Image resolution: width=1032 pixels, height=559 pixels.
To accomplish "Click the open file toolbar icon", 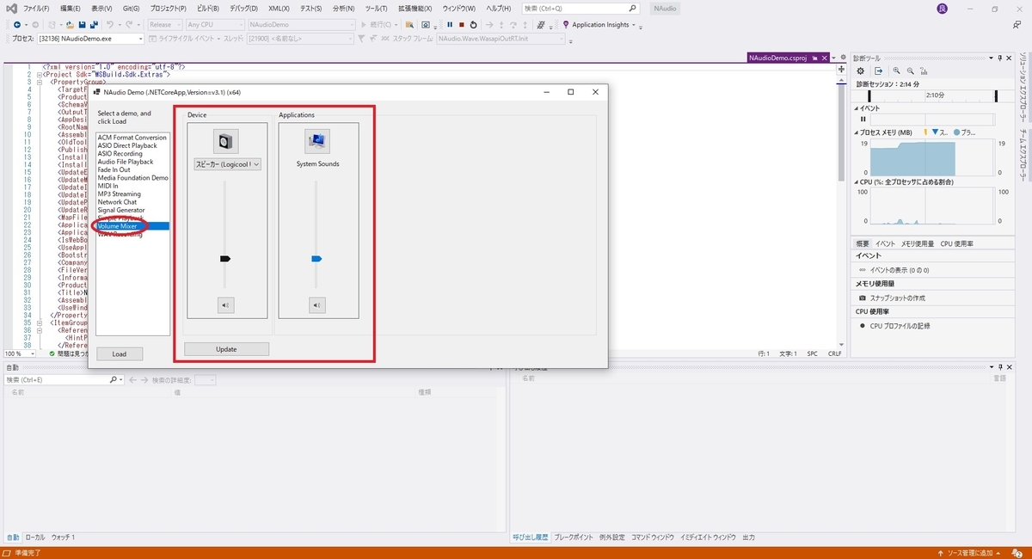I will click(x=71, y=25).
